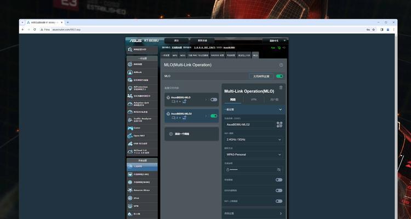Open the Chrome profile avatar icon
Viewport: 411px width, 219px height.
pos(388,30)
